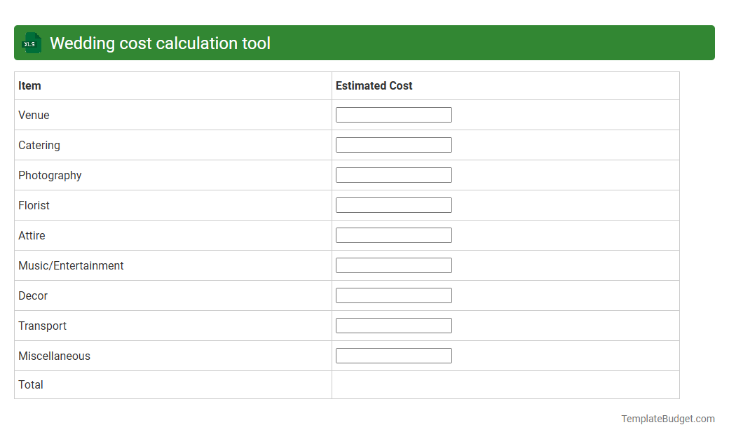Select the Venue cost input field
Image resolution: width=729 pixels, height=439 pixels.
click(393, 114)
